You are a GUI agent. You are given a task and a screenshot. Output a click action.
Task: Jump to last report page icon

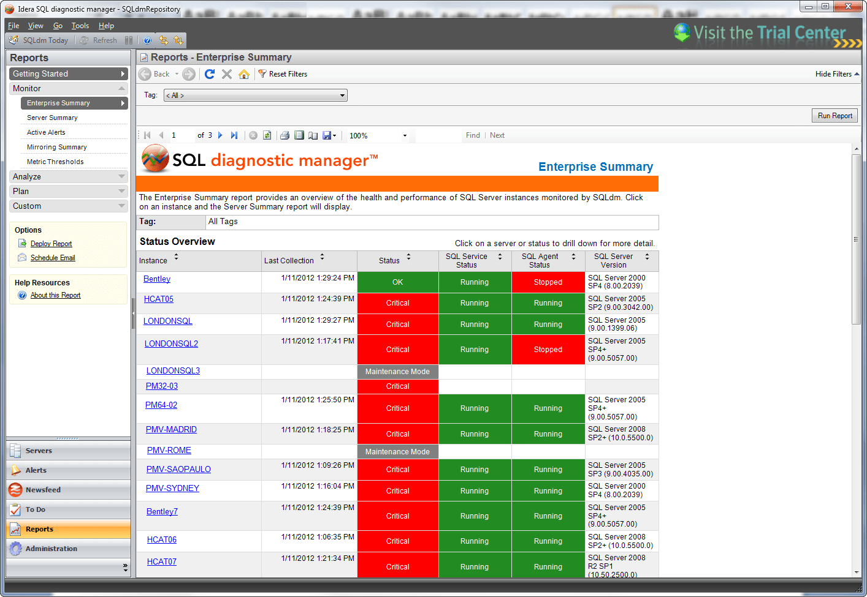[x=234, y=135]
